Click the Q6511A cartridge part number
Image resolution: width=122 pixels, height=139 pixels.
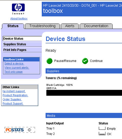click(x=51, y=88)
